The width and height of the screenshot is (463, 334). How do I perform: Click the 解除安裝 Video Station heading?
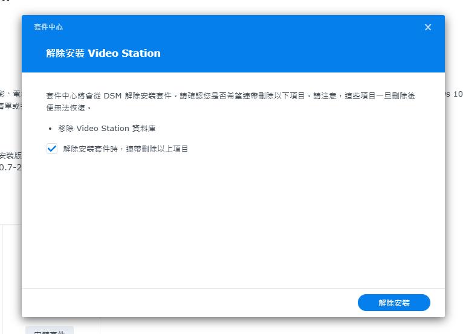click(x=103, y=53)
